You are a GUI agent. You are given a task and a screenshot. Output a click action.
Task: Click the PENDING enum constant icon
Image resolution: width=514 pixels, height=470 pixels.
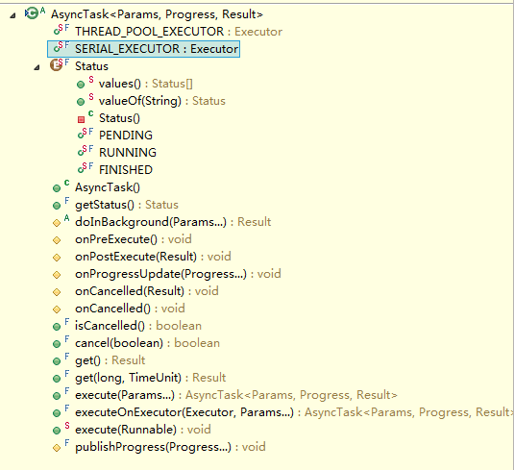pos(86,134)
